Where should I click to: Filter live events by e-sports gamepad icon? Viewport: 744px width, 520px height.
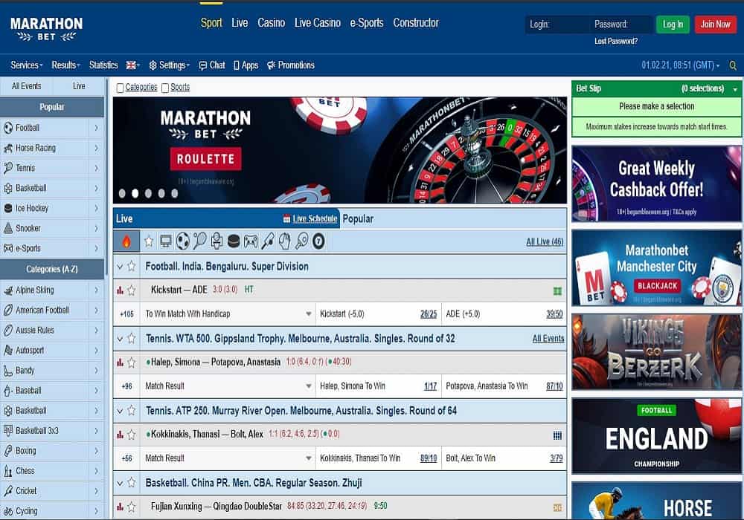point(251,241)
